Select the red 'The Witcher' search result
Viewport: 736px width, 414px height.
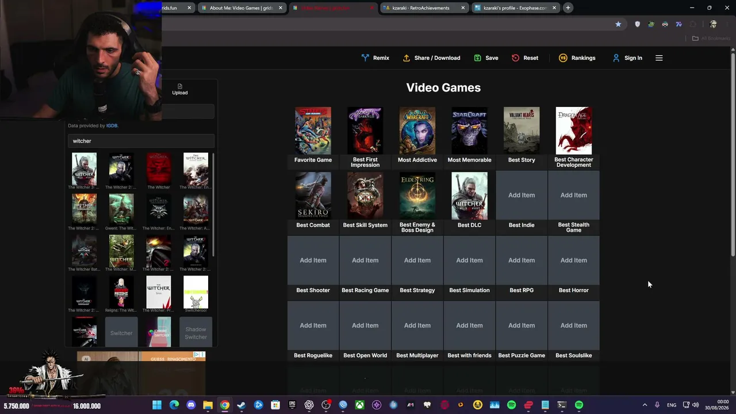pos(159,169)
